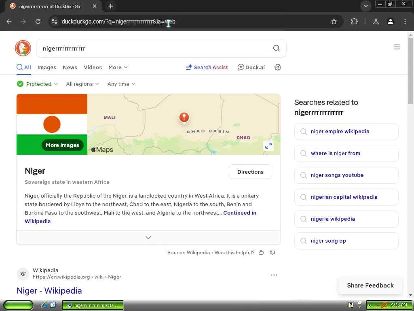
Task: Open the tab search dropdown arrow
Action: pos(365,6)
